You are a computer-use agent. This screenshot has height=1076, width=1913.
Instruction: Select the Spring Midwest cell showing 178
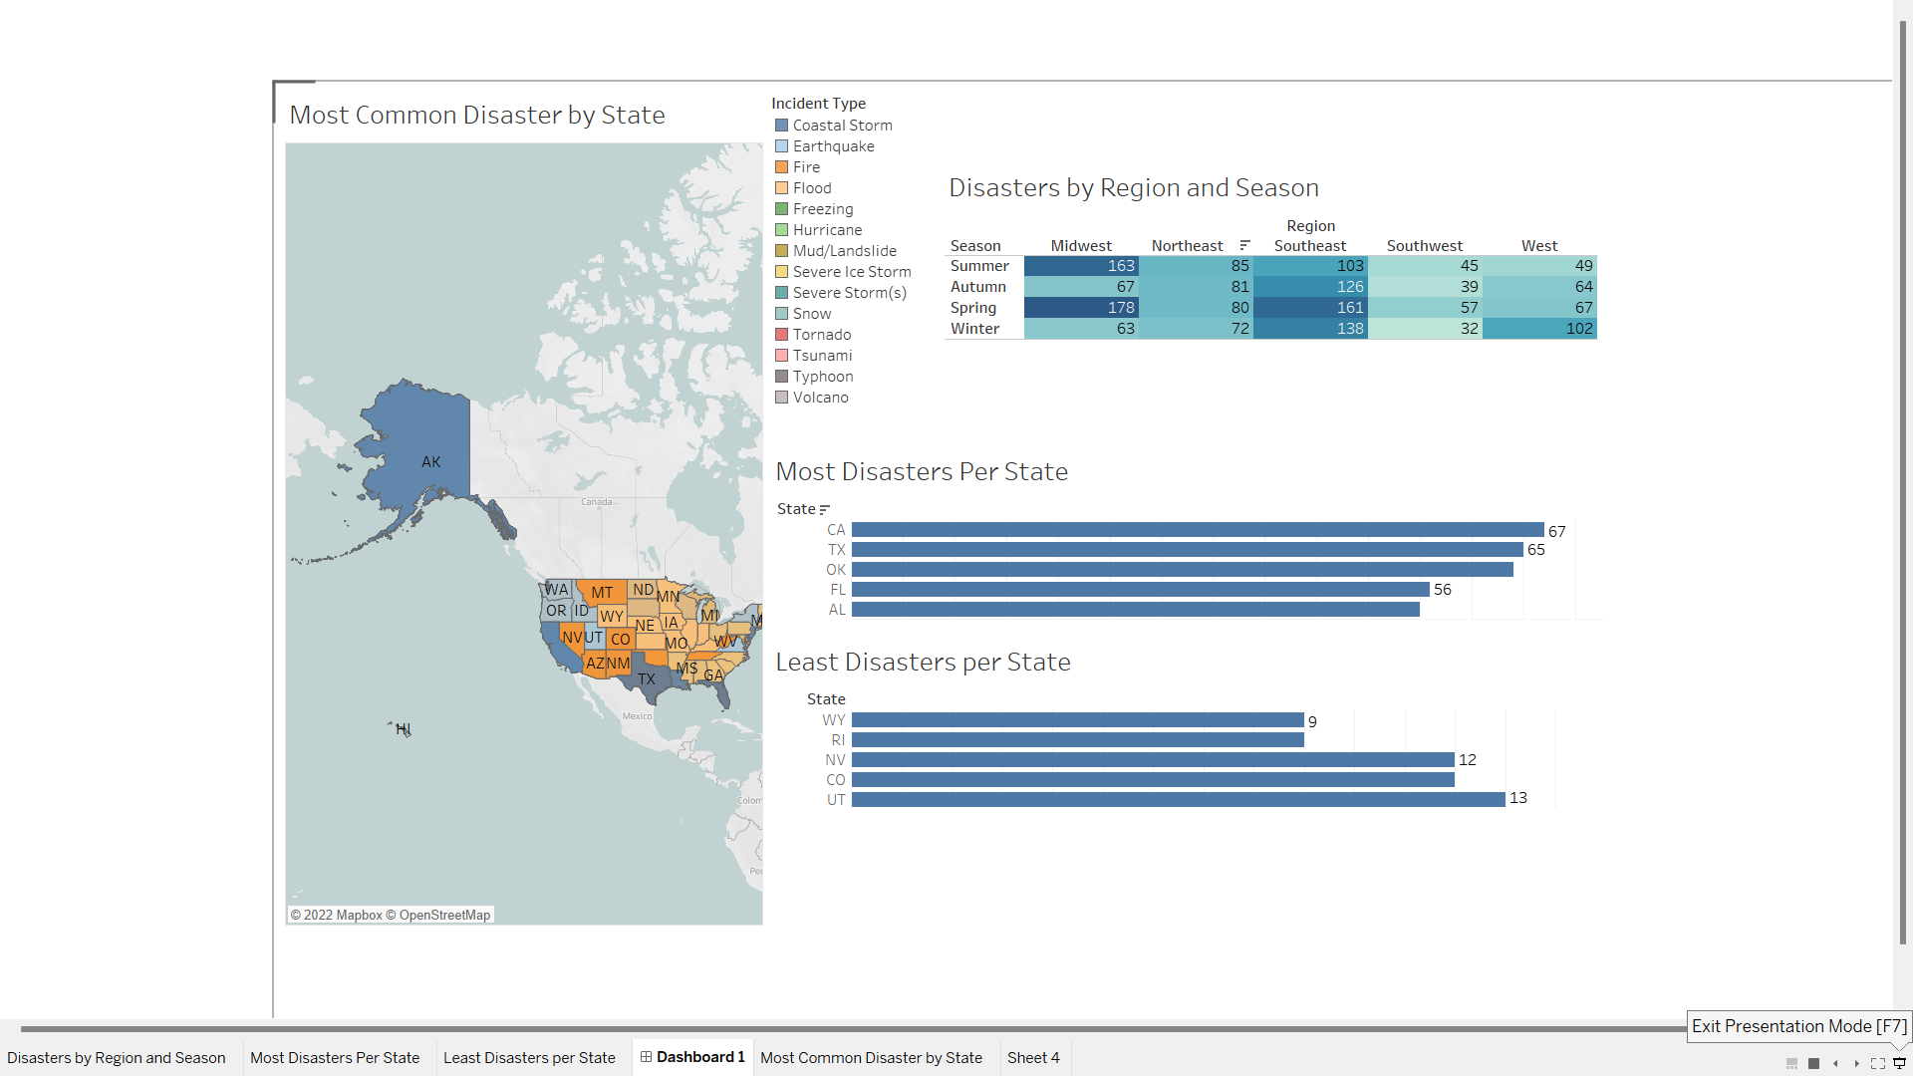pyautogui.click(x=1081, y=308)
